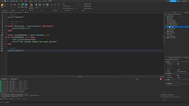Select the On Unhandled Exceptions option
This screenshot has width=189, height=106.
[x=68, y=8]
